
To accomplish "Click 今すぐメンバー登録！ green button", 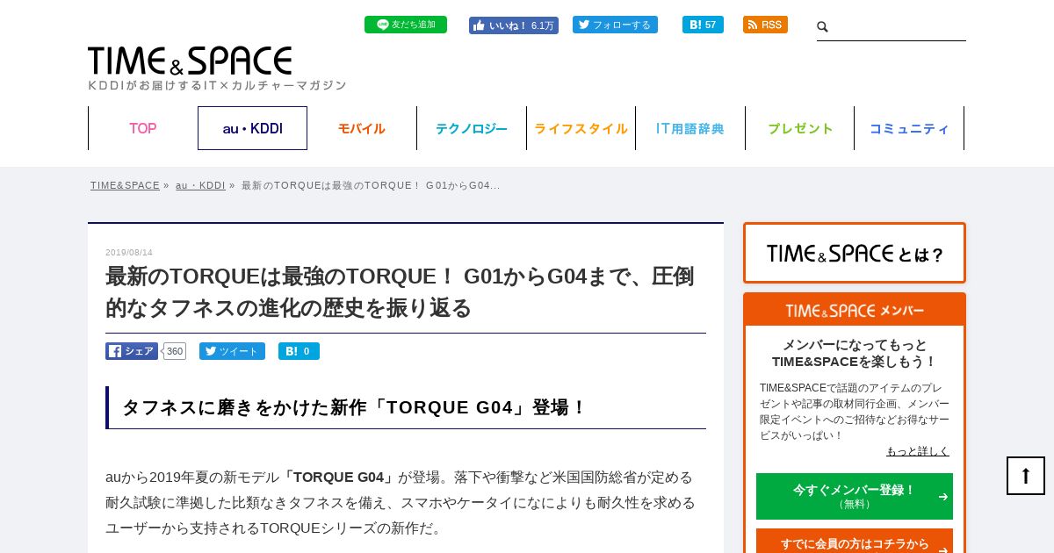I will coord(855,496).
